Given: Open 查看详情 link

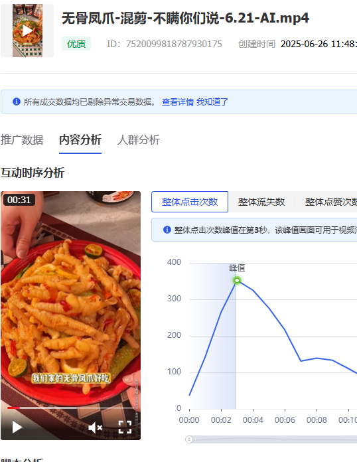Looking at the screenshot, I should click(178, 102).
